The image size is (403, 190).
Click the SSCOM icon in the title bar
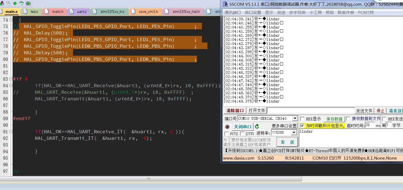[225, 4]
